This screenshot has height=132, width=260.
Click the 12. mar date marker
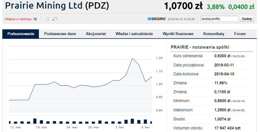(x=16, y=127)
